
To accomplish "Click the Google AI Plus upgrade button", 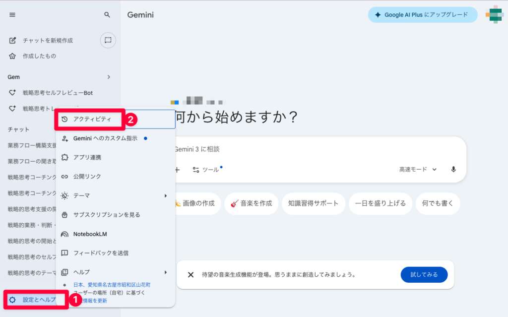I will coord(422,14).
